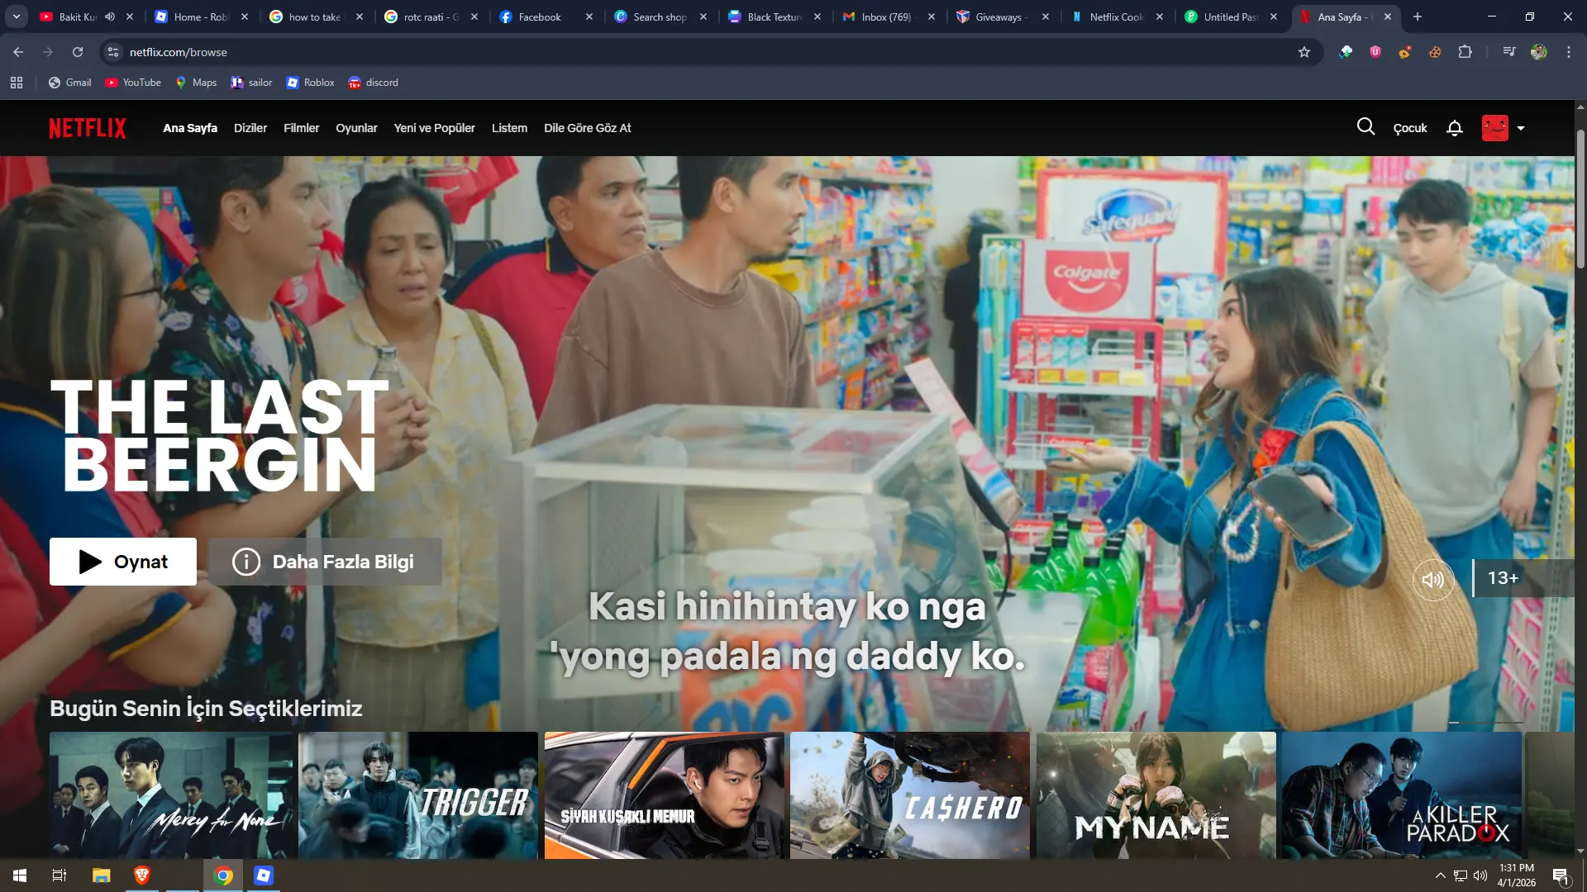Click the Netflix logo
Viewport: 1587px width, 892px height.
pyautogui.click(x=88, y=128)
